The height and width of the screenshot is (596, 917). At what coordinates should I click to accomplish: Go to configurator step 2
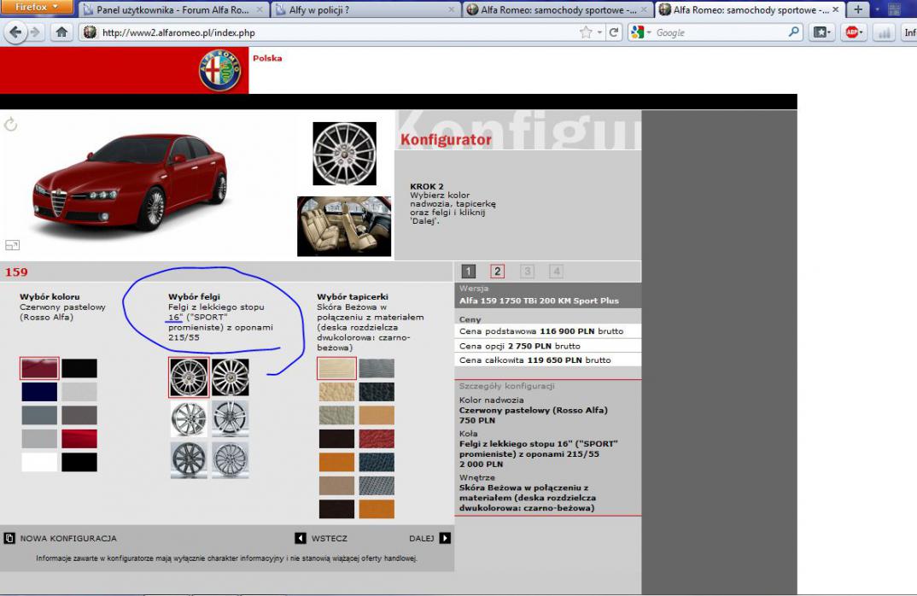pyautogui.click(x=497, y=272)
